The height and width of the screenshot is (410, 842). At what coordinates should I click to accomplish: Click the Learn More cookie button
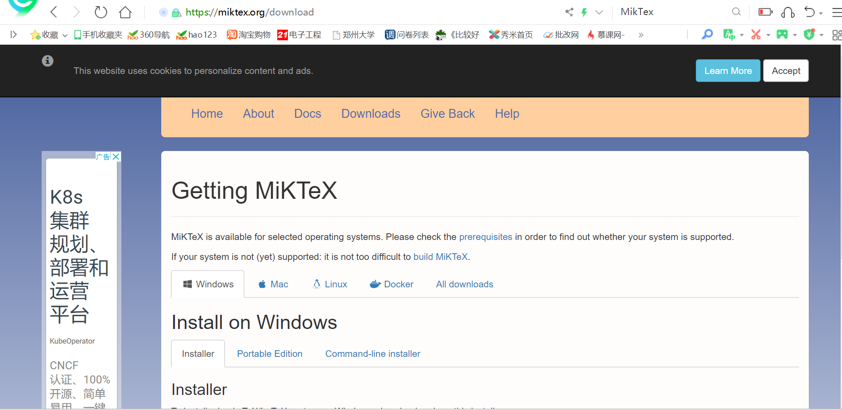tap(728, 71)
